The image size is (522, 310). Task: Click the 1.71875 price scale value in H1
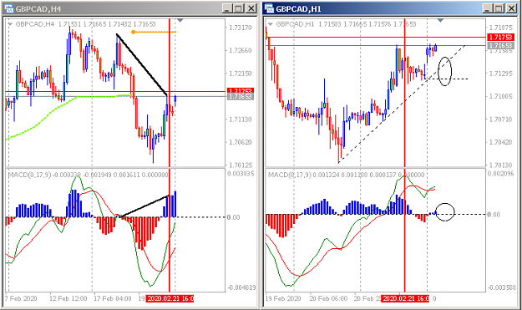click(x=500, y=28)
